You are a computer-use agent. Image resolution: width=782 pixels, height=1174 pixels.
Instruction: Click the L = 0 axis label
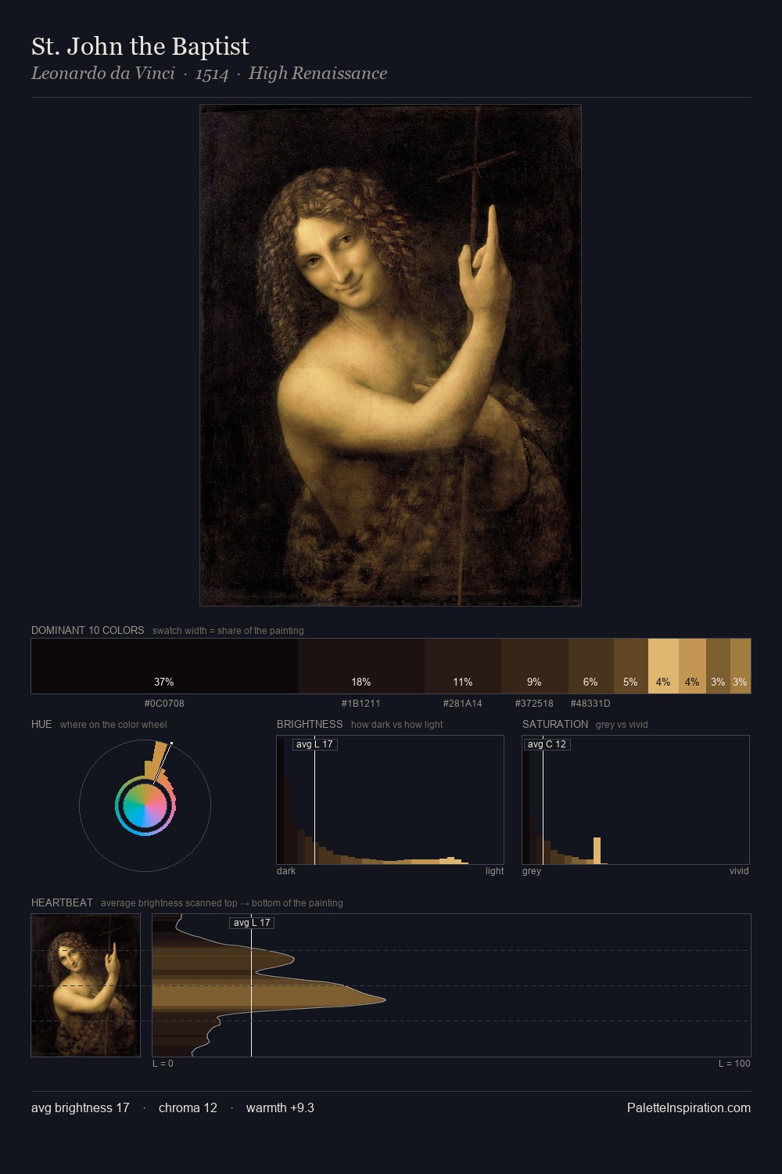pos(163,1064)
